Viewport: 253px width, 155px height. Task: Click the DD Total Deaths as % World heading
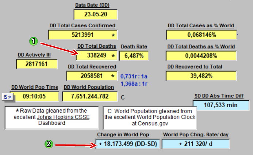201,47
